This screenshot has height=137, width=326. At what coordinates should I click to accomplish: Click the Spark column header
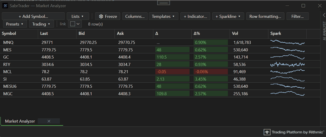(287, 33)
